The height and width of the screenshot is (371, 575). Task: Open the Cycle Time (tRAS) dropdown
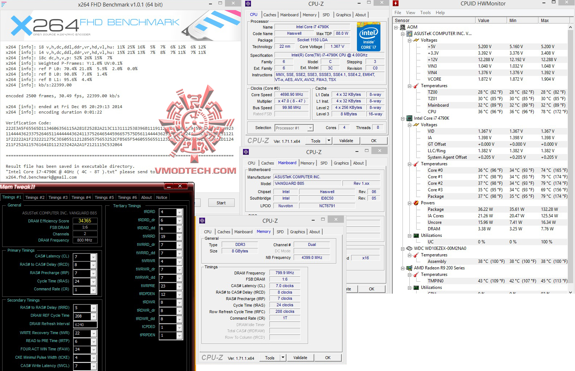(93, 281)
